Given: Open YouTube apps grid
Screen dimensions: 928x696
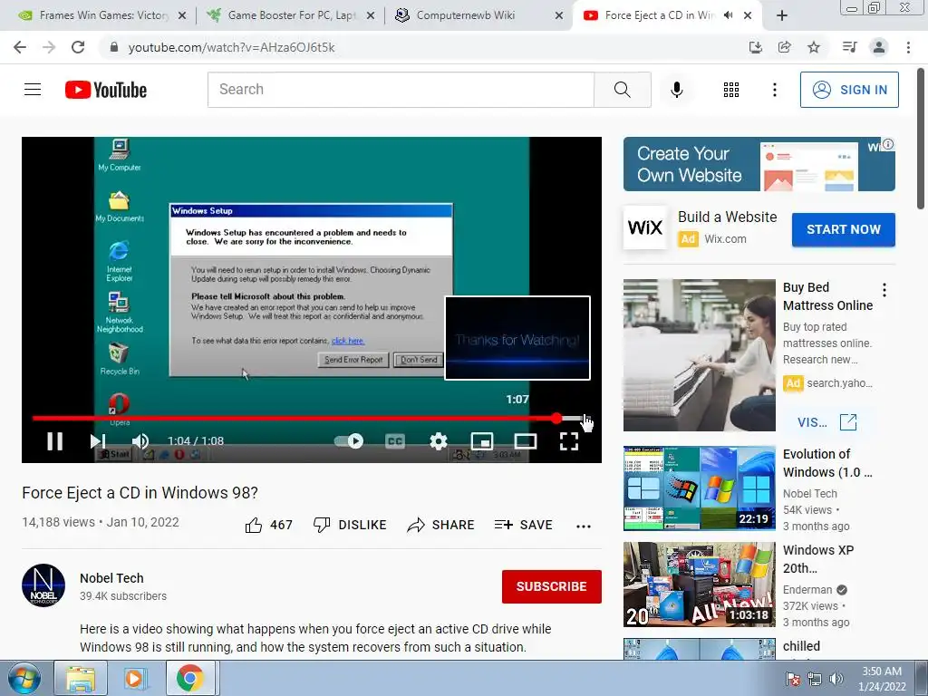Looking at the screenshot, I should point(731,90).
